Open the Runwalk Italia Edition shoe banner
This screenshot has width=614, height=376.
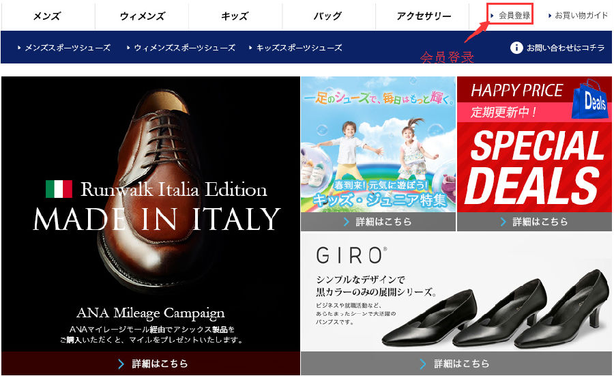151,214
